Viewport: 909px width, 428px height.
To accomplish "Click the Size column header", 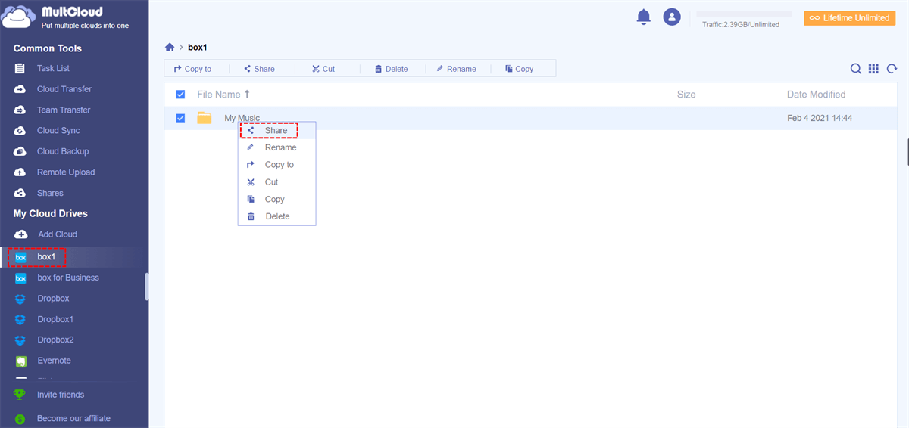I will click(686, 95).
